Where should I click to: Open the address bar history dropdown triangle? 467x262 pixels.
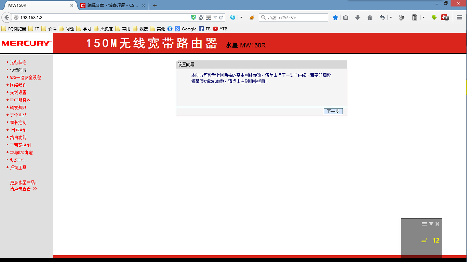215,17
